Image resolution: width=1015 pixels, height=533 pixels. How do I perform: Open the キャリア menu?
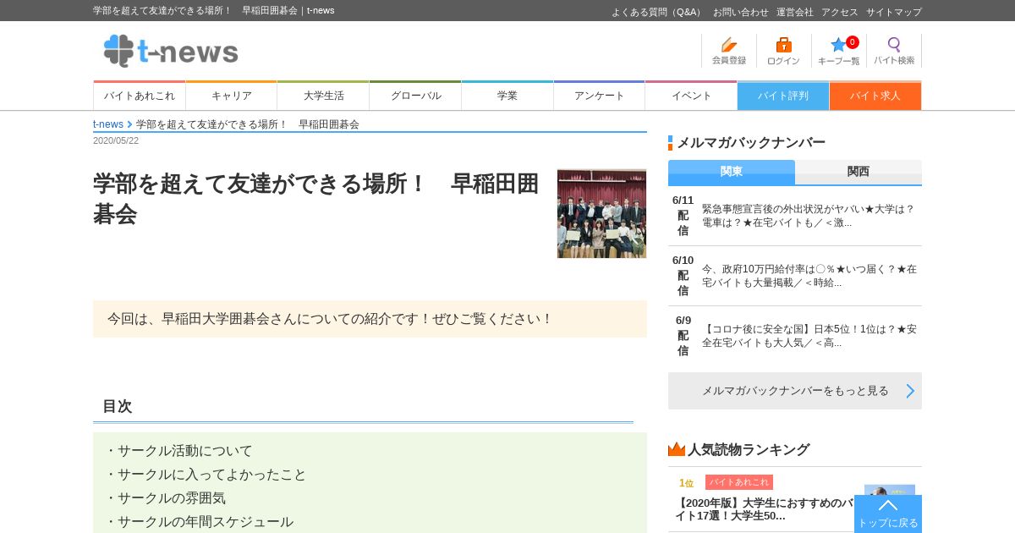pos(232,96)
